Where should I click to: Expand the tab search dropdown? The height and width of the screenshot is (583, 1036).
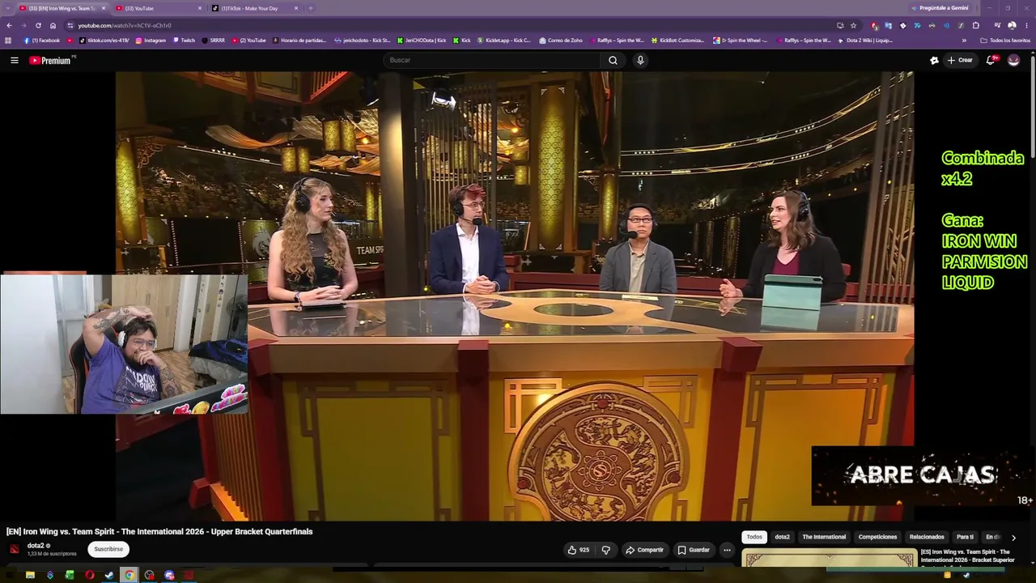point(8,8)
